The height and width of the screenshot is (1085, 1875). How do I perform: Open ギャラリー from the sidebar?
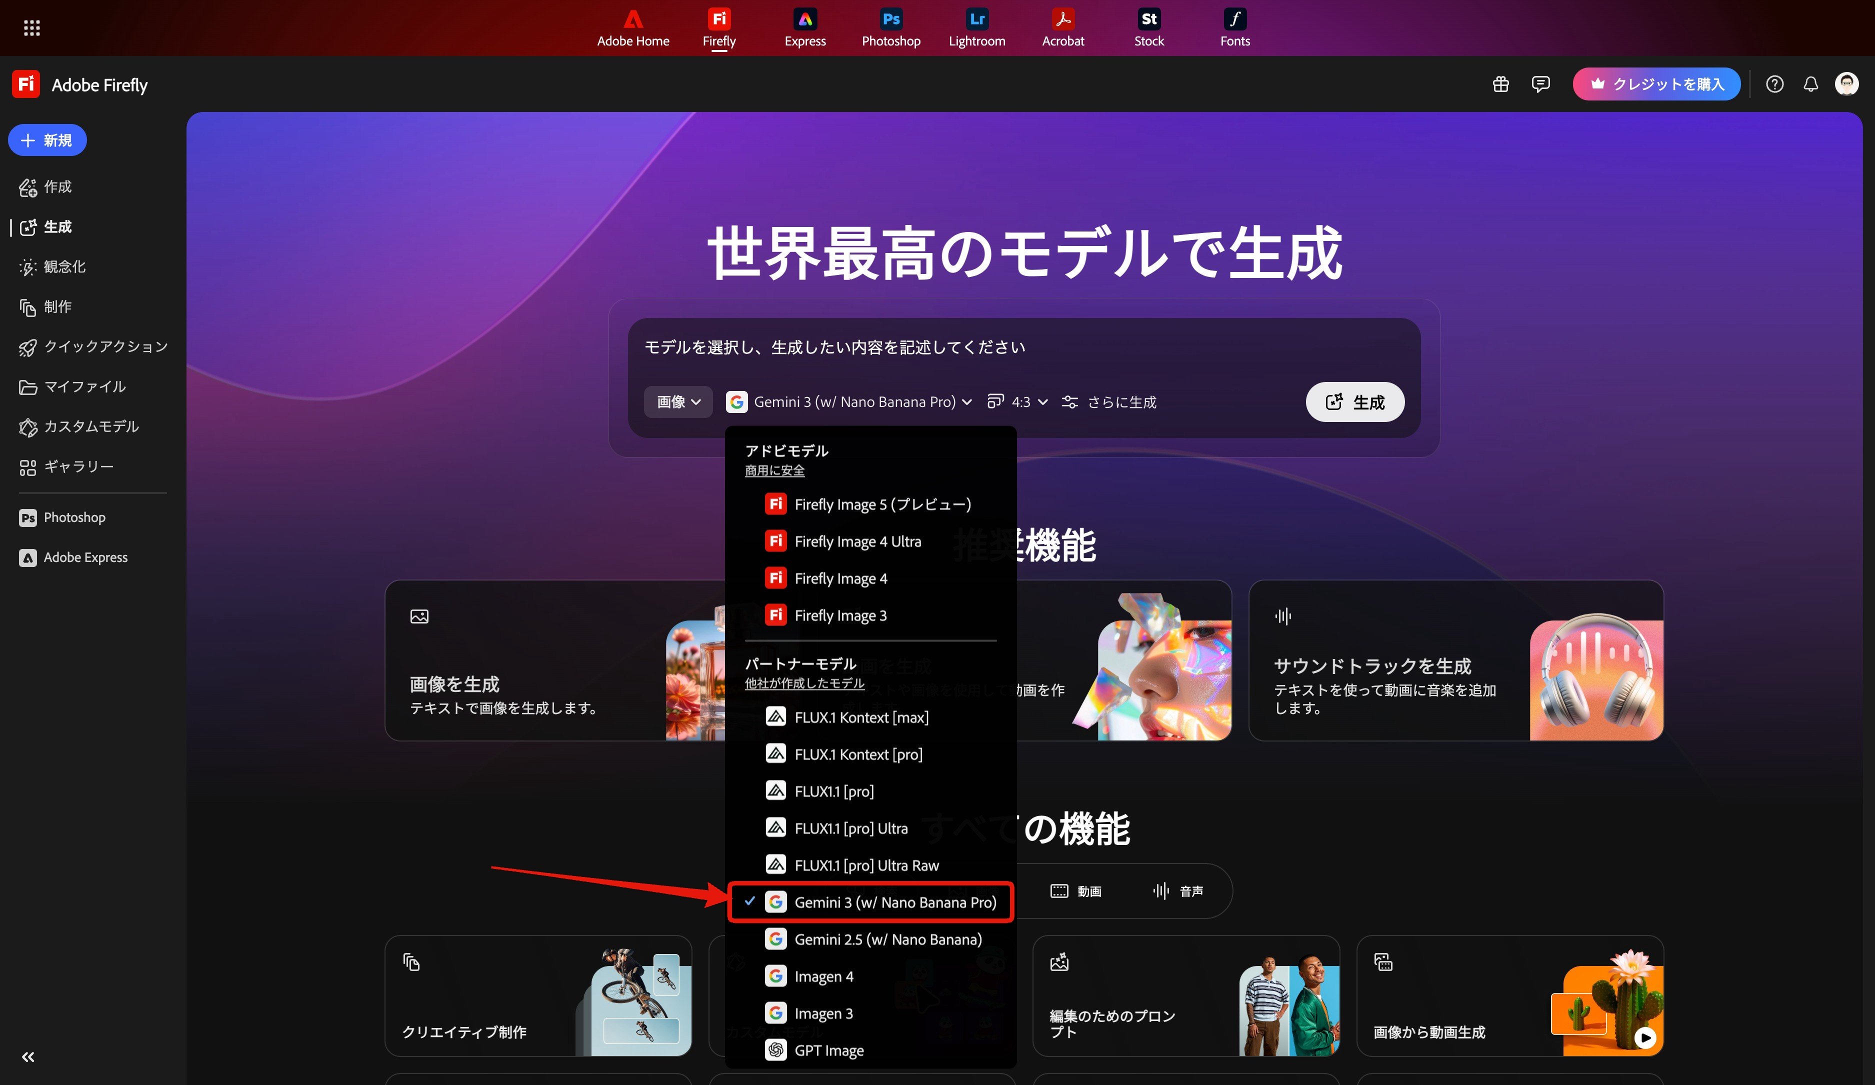tap(77, 466)
